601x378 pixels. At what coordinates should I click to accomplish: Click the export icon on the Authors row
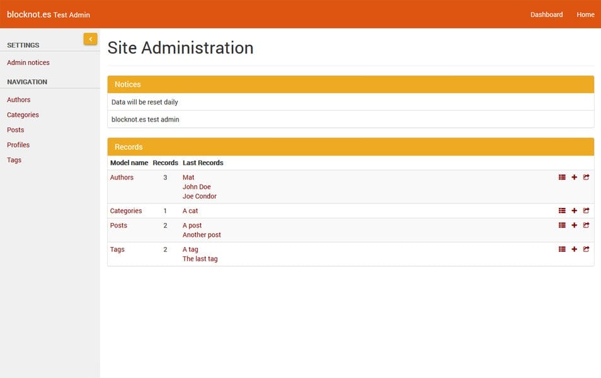point(587,177)
